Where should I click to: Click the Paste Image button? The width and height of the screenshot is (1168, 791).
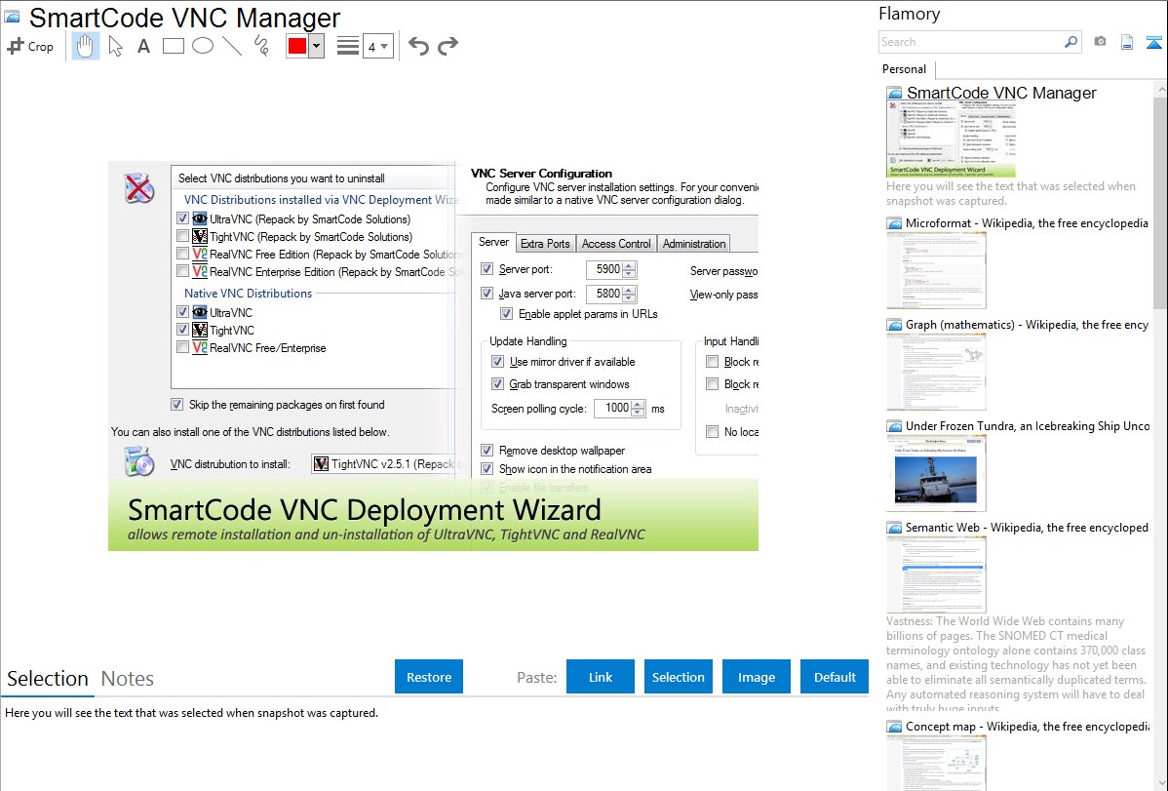pyautogui.click(x=756, y=677)
